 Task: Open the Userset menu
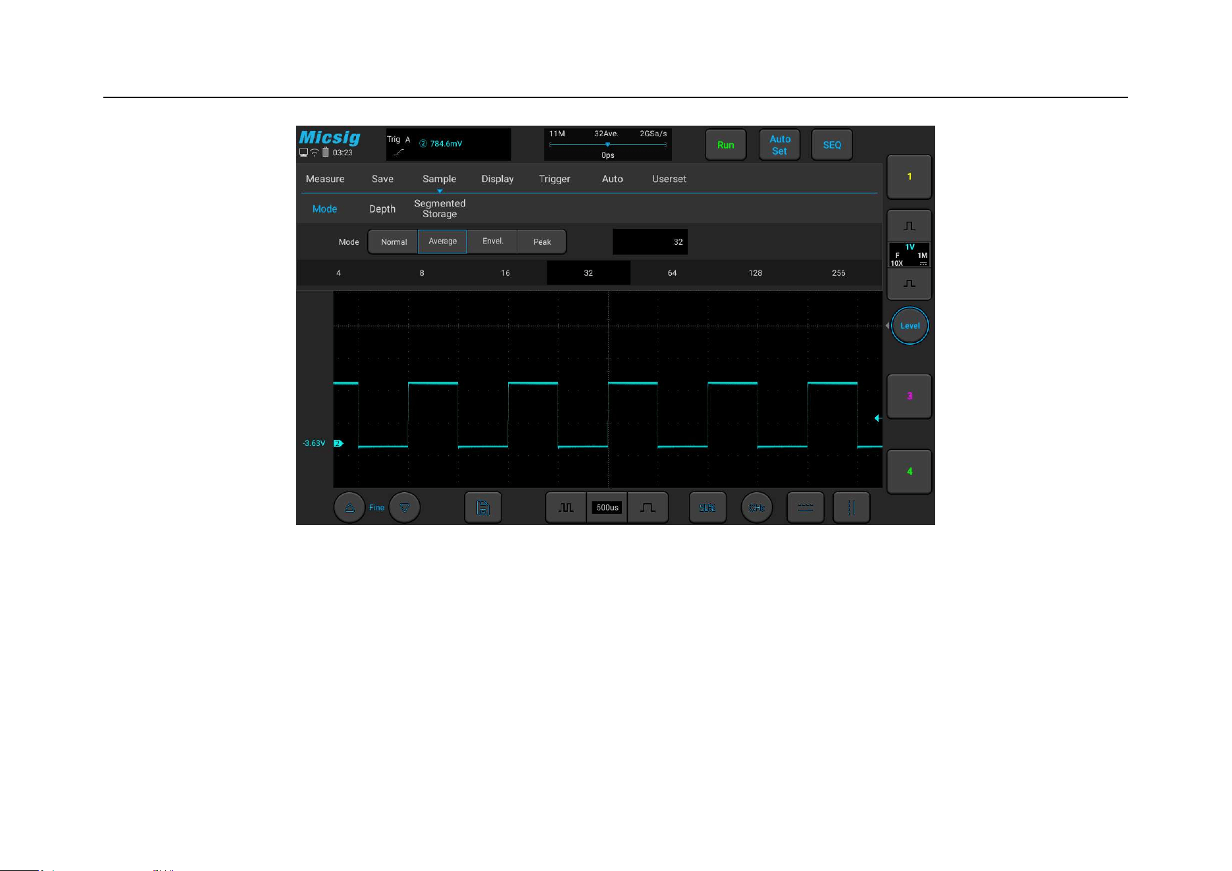669,179
